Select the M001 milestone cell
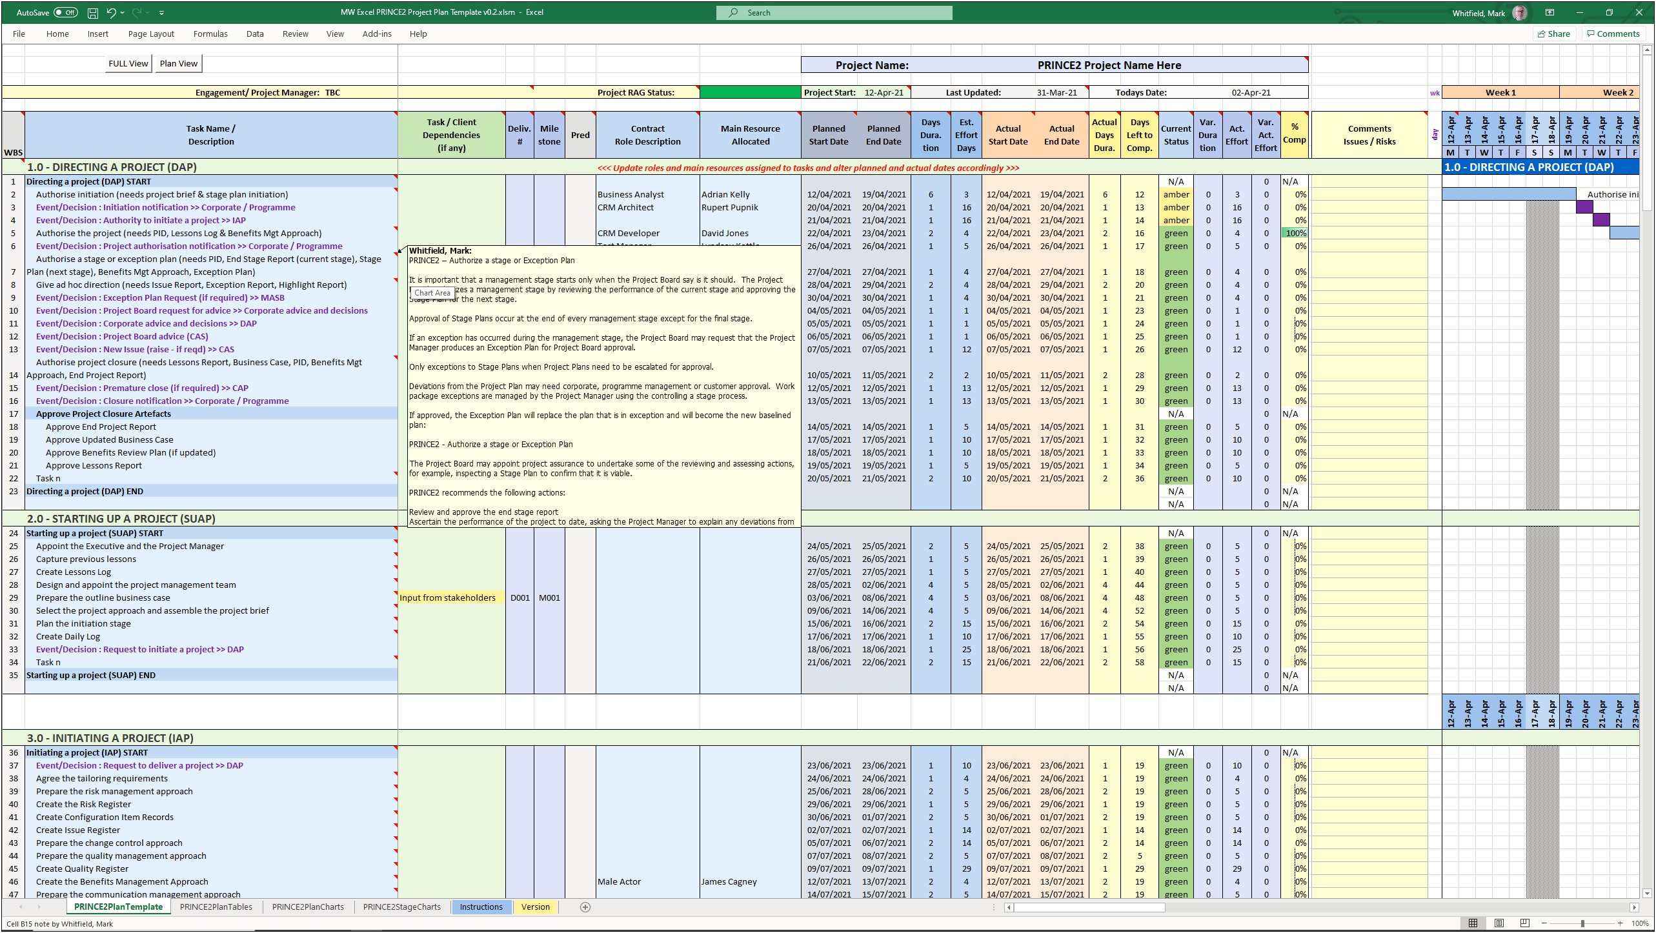The width and height of the screenshot is (1656, 933). coord(549,597)
